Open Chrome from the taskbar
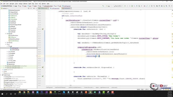 click(x=24, y=92)
